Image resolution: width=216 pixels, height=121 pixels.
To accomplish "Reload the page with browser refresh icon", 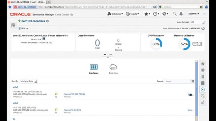I will point(155,7).
